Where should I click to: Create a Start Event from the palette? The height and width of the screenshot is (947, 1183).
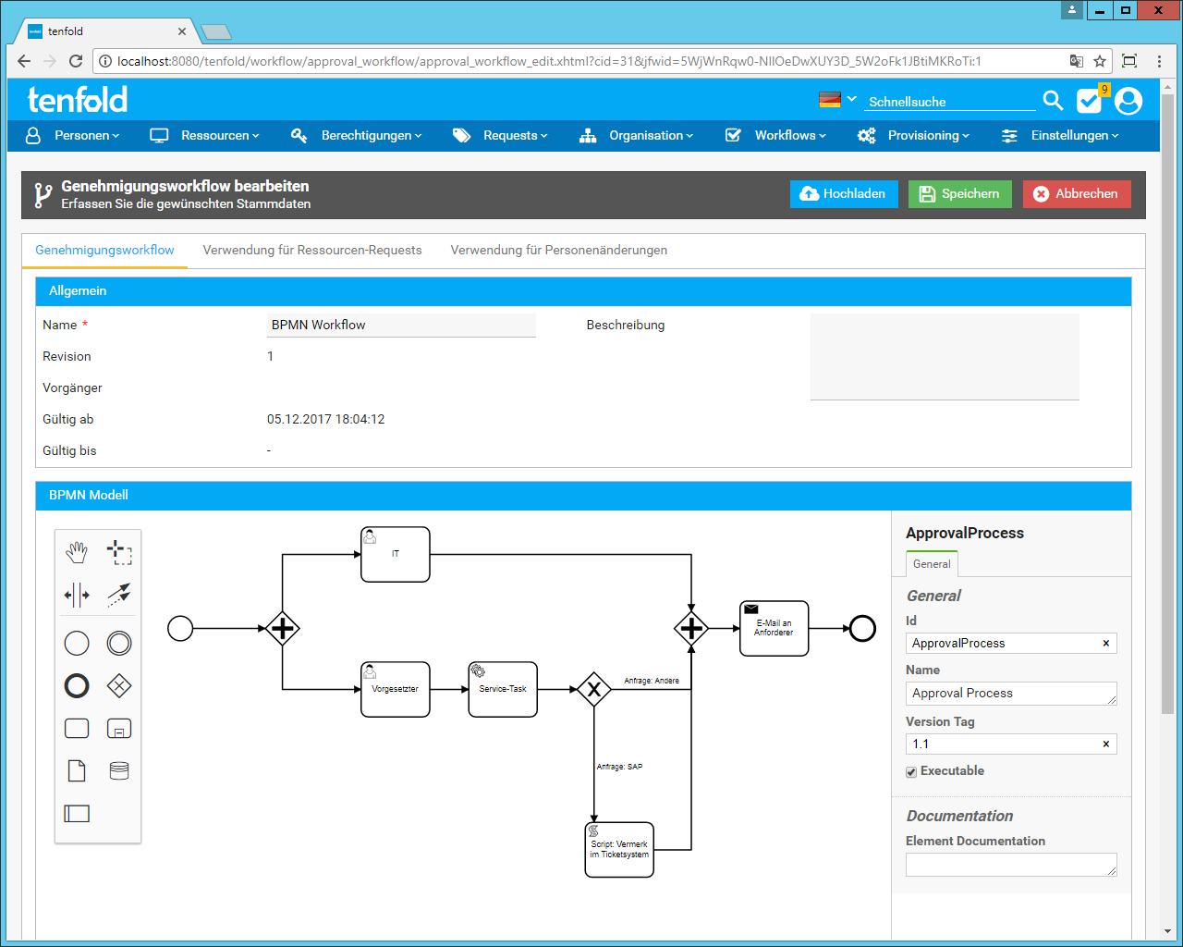77,643
